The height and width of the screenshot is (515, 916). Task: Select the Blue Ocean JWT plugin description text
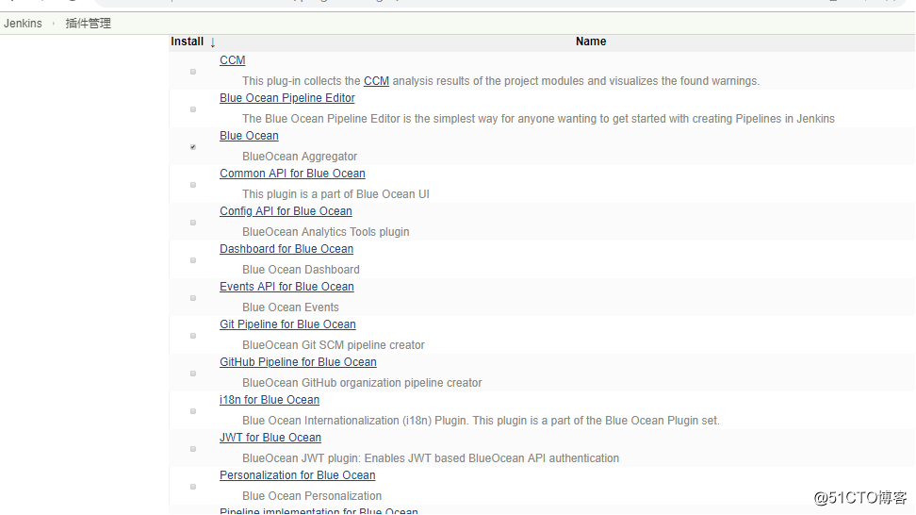[431, 457]
